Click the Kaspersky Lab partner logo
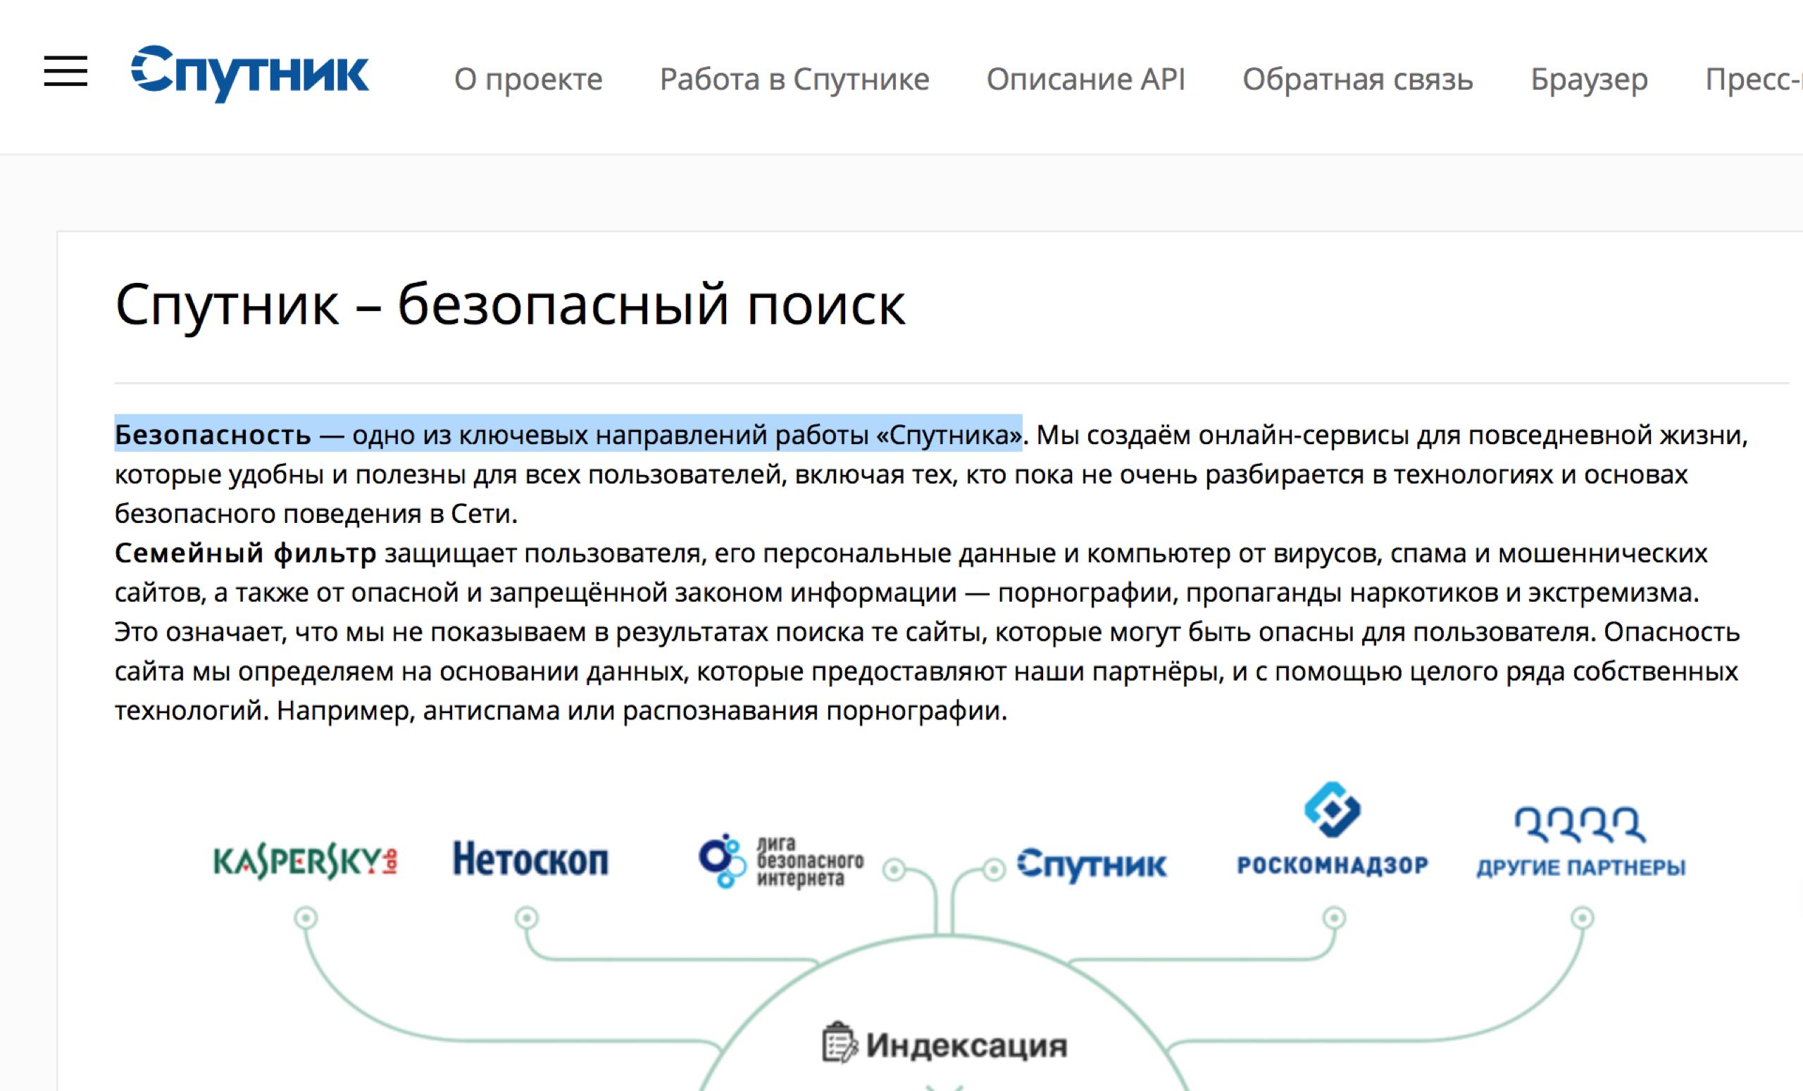This screenshot has height=1091, width=1803. 305,861
